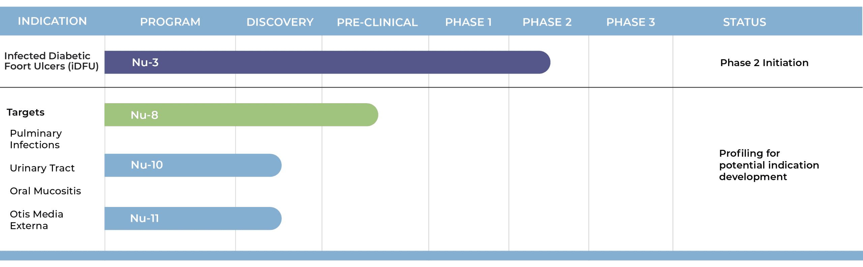The height and width of the screenshot is (267, 863).
Task: Select the Otis Media Externa target
Action: coord(36,220)
